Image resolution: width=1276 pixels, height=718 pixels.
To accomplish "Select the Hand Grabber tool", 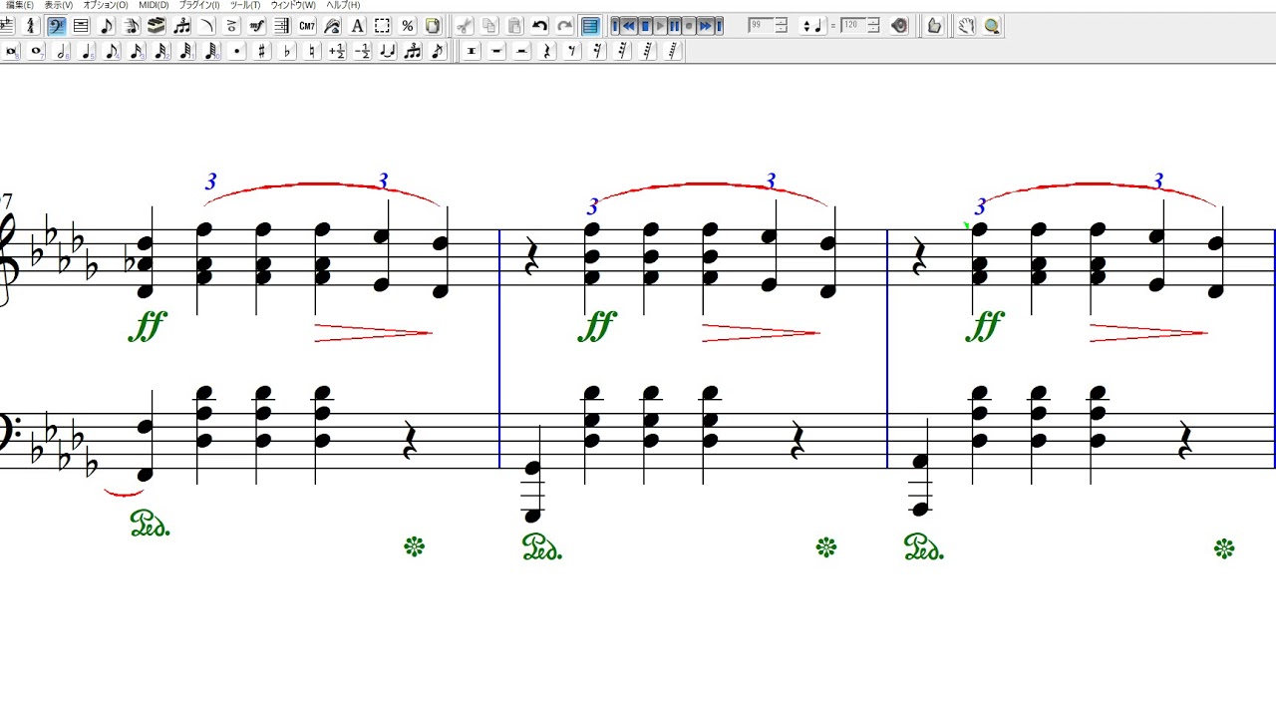I will [x=966, y=26].
